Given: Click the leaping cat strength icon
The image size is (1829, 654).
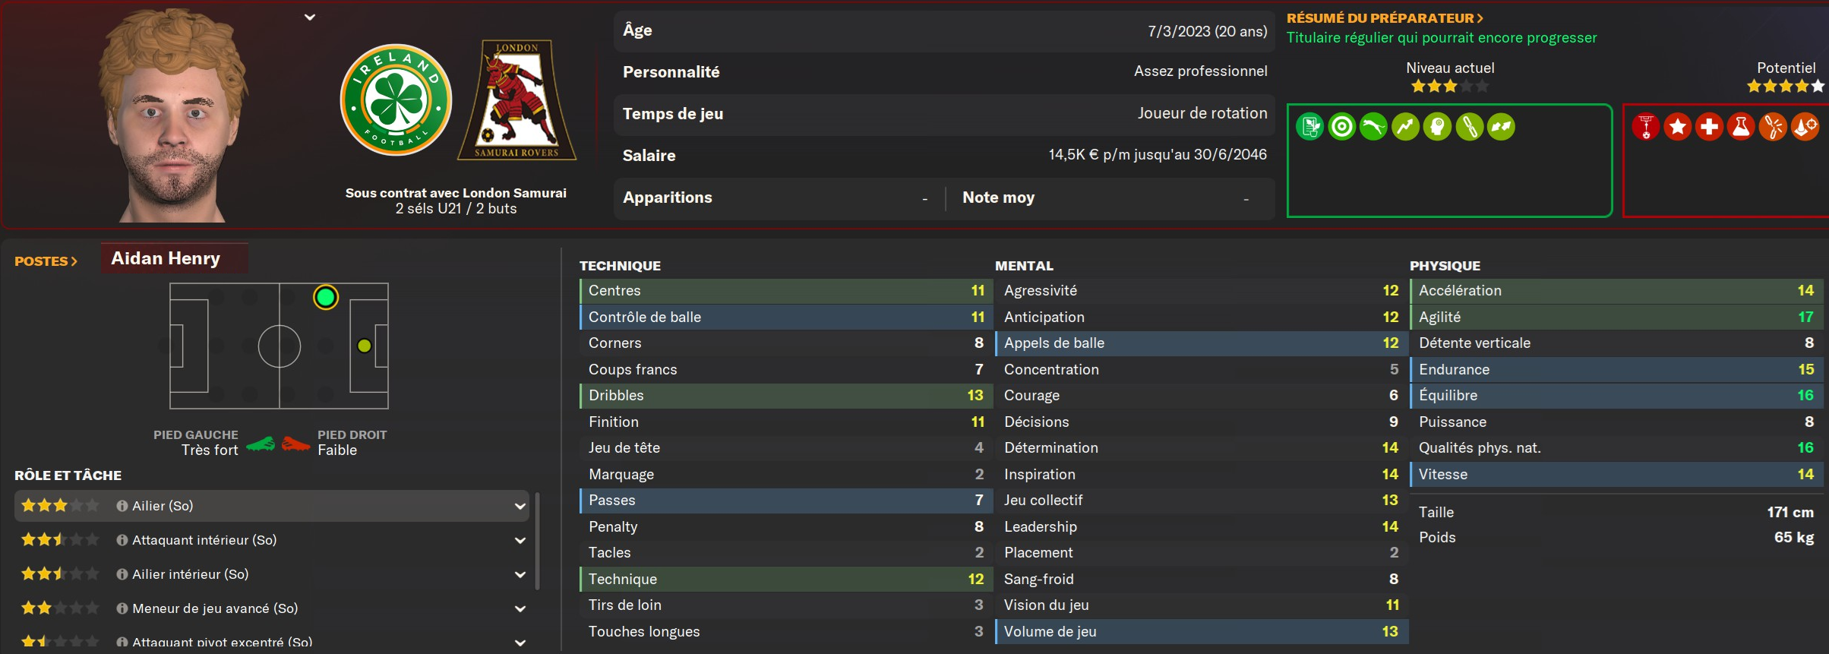Looking at the screenshot, I should coord(1373,127).
